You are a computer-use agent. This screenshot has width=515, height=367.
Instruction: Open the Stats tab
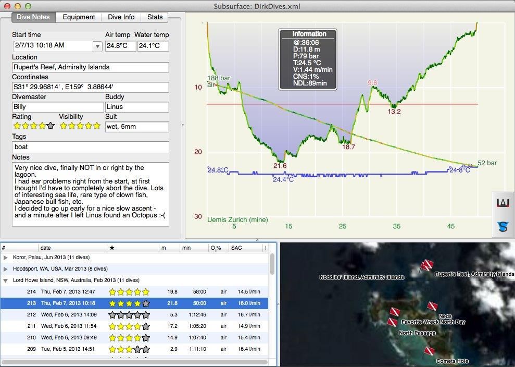(155, 17)
